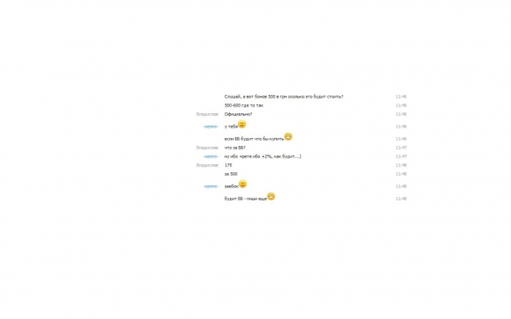511x319 pixels.
Task: Open Владислав's profile beside the "Официально?" message
Action: 207,115
